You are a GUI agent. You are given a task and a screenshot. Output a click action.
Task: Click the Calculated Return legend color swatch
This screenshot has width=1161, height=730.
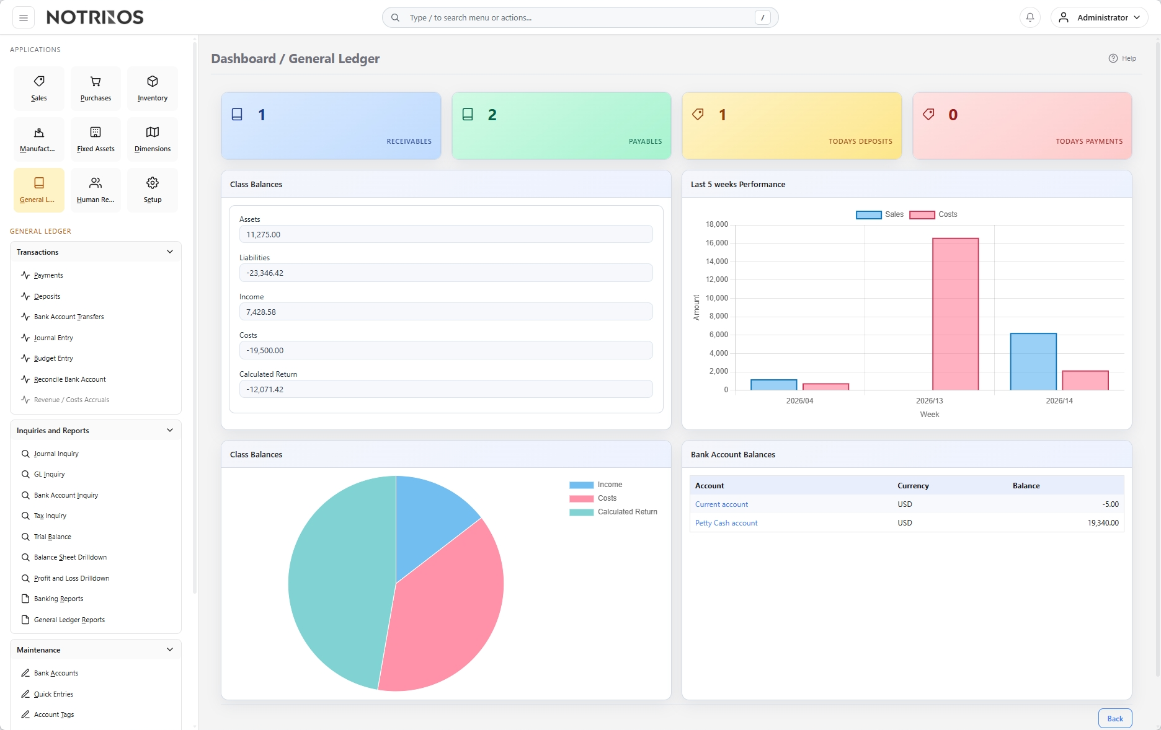click(x=581, y=512)
